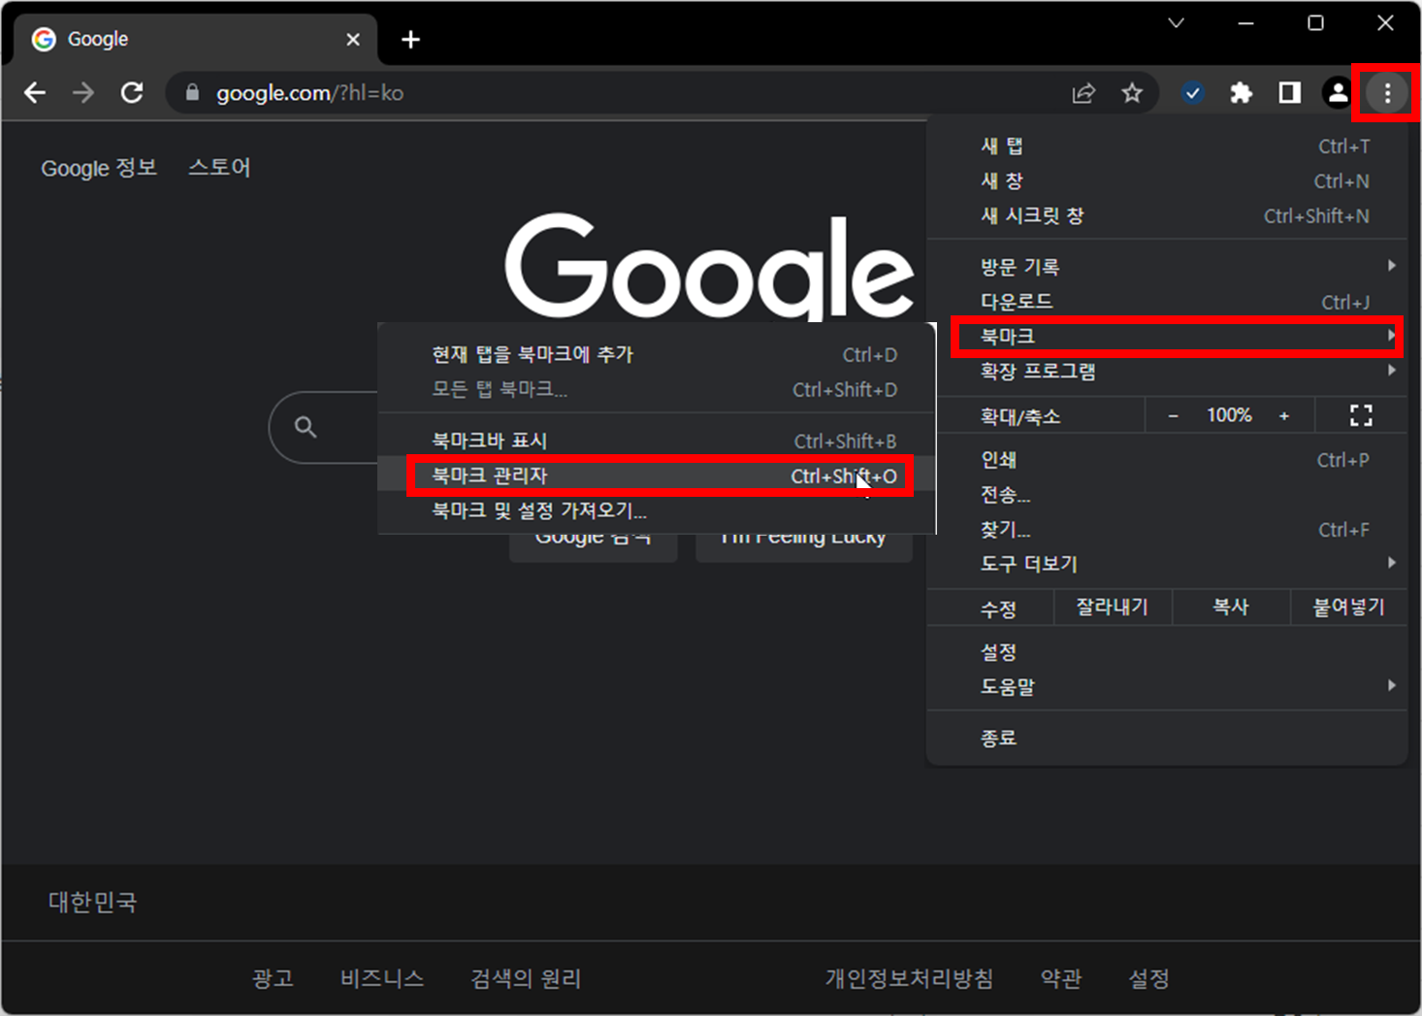Screen dimensions: 1422x1016
Task: Click 설정 footer link
Action: tap(1149, 978)
